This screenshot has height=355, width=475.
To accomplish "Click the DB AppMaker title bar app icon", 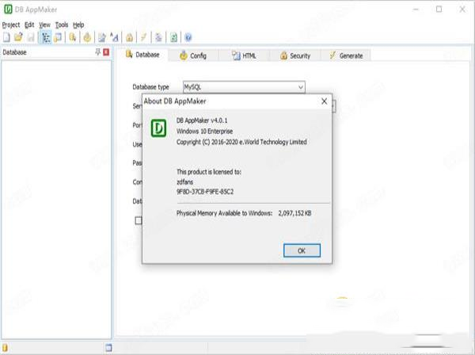I will pyautogui.click(x=8, y=10).
